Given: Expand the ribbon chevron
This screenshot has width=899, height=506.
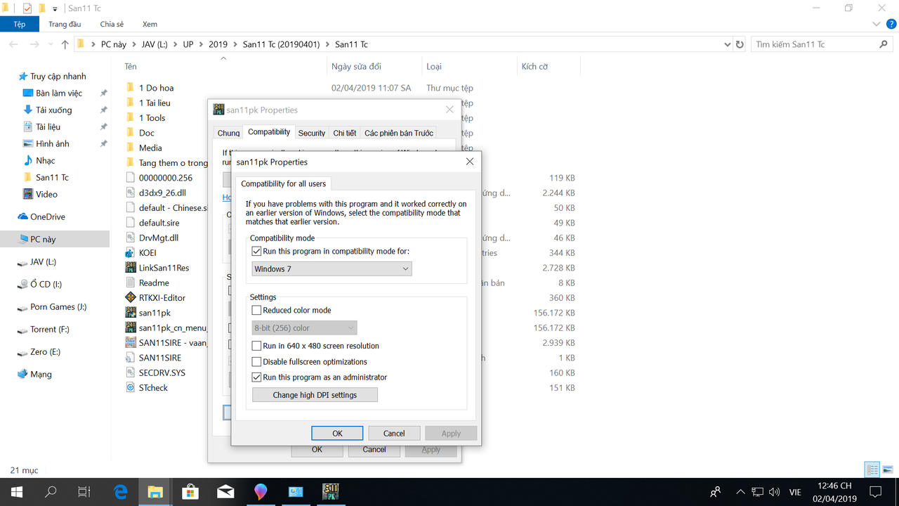Looking at the screenshot, I should click(x=876, y=24).
